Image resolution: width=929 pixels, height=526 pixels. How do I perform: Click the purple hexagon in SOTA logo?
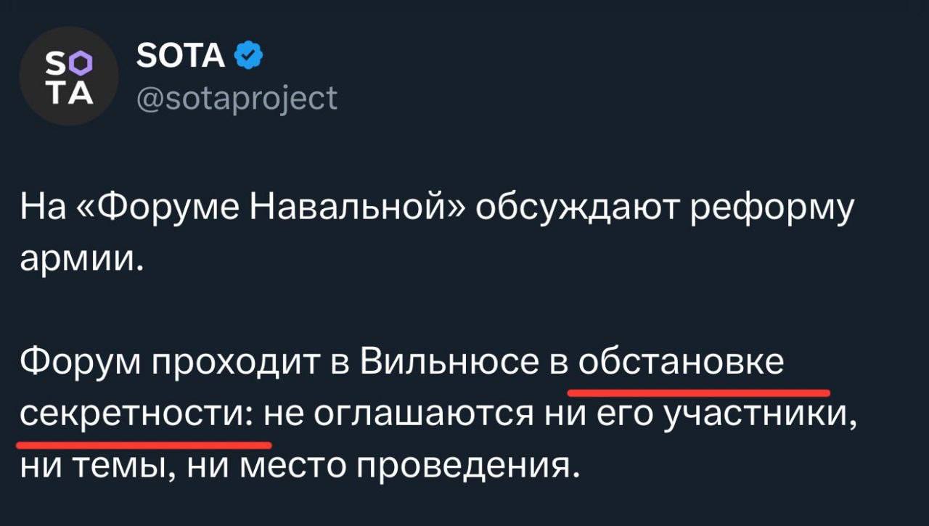click(81, 63)
